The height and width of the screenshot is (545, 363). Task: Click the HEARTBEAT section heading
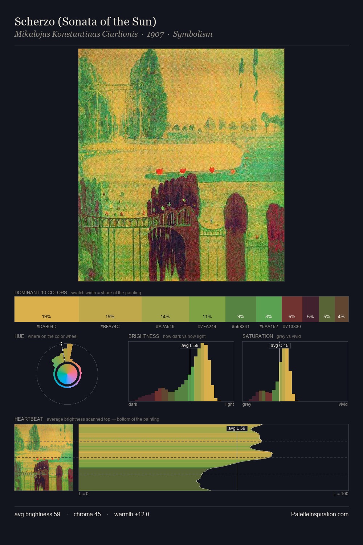tap(29, 419)
